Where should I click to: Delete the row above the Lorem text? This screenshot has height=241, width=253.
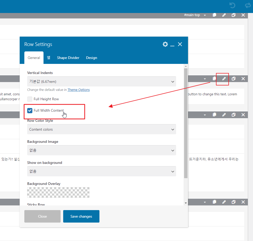click(x=243, y=79)
